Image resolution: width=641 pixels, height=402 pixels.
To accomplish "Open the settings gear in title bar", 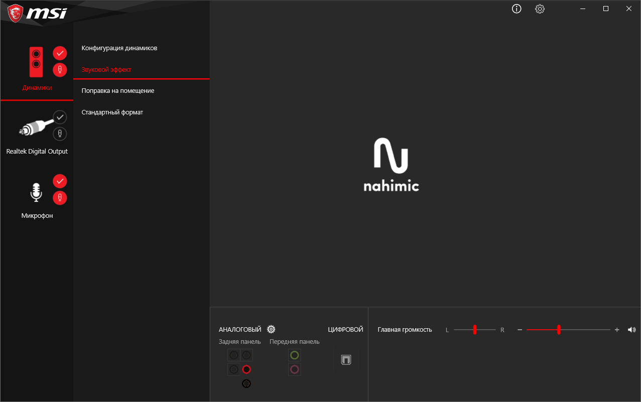I will [540, 9].
